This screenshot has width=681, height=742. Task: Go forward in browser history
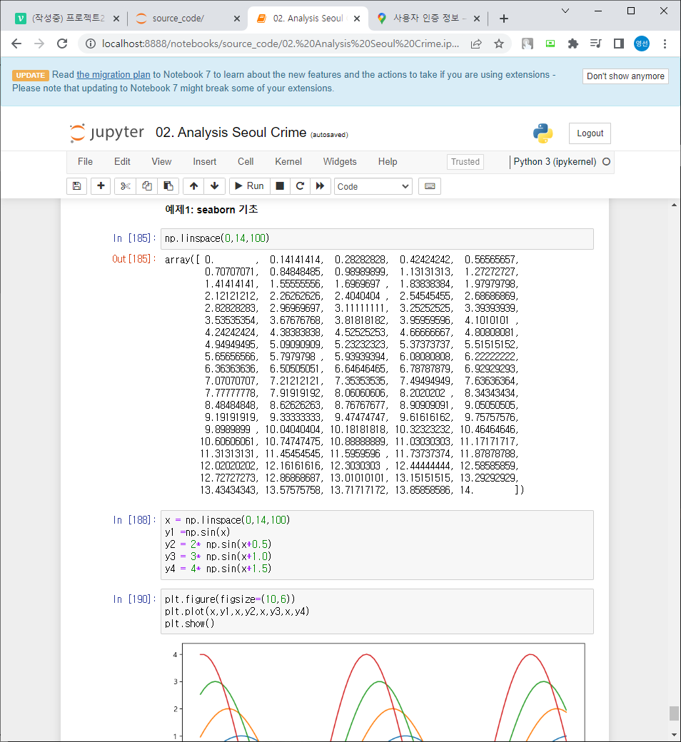[x=39, y=44]
